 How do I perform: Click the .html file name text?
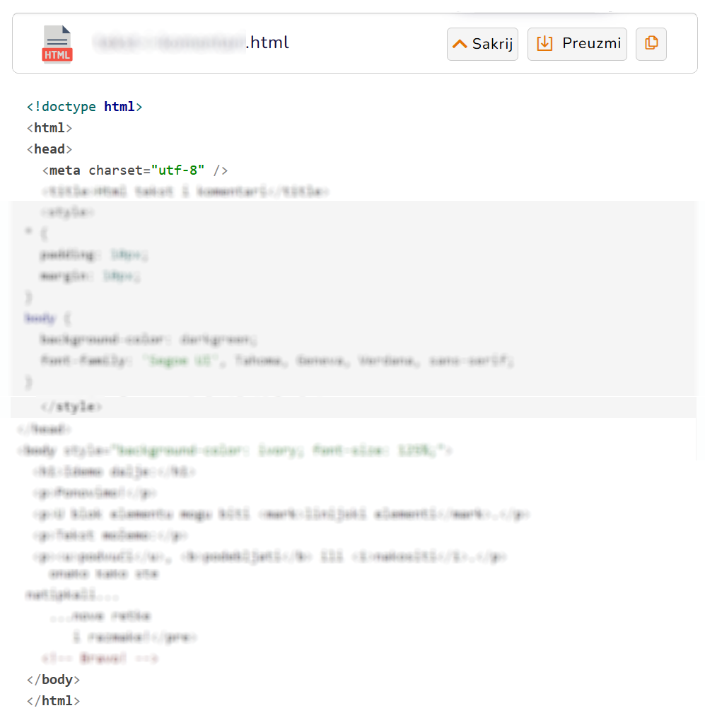267,42
